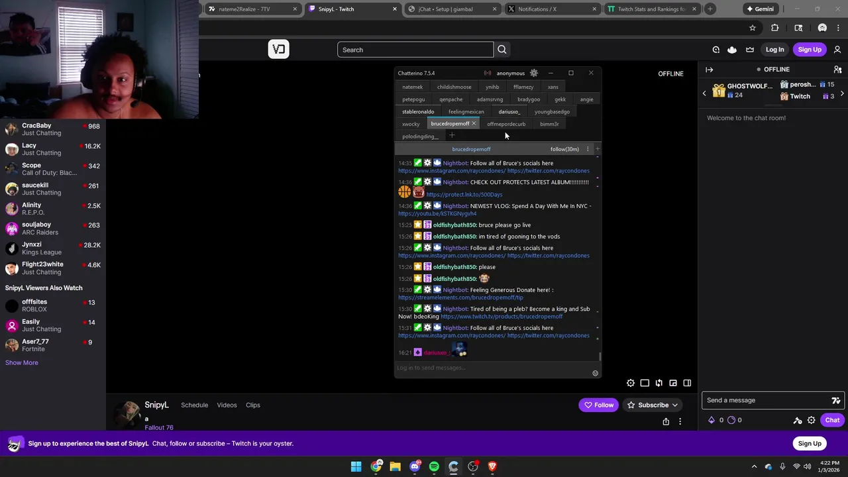Switch to the stableronaldo tab
848x477 pixels.
click(x=418, y=111)
